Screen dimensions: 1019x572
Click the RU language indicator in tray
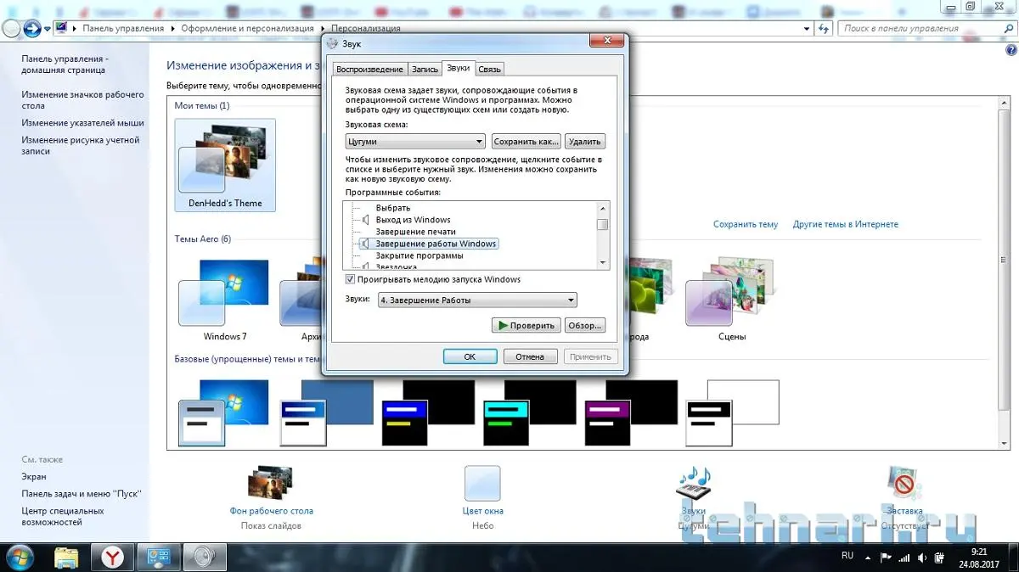(x=847, y=556)
